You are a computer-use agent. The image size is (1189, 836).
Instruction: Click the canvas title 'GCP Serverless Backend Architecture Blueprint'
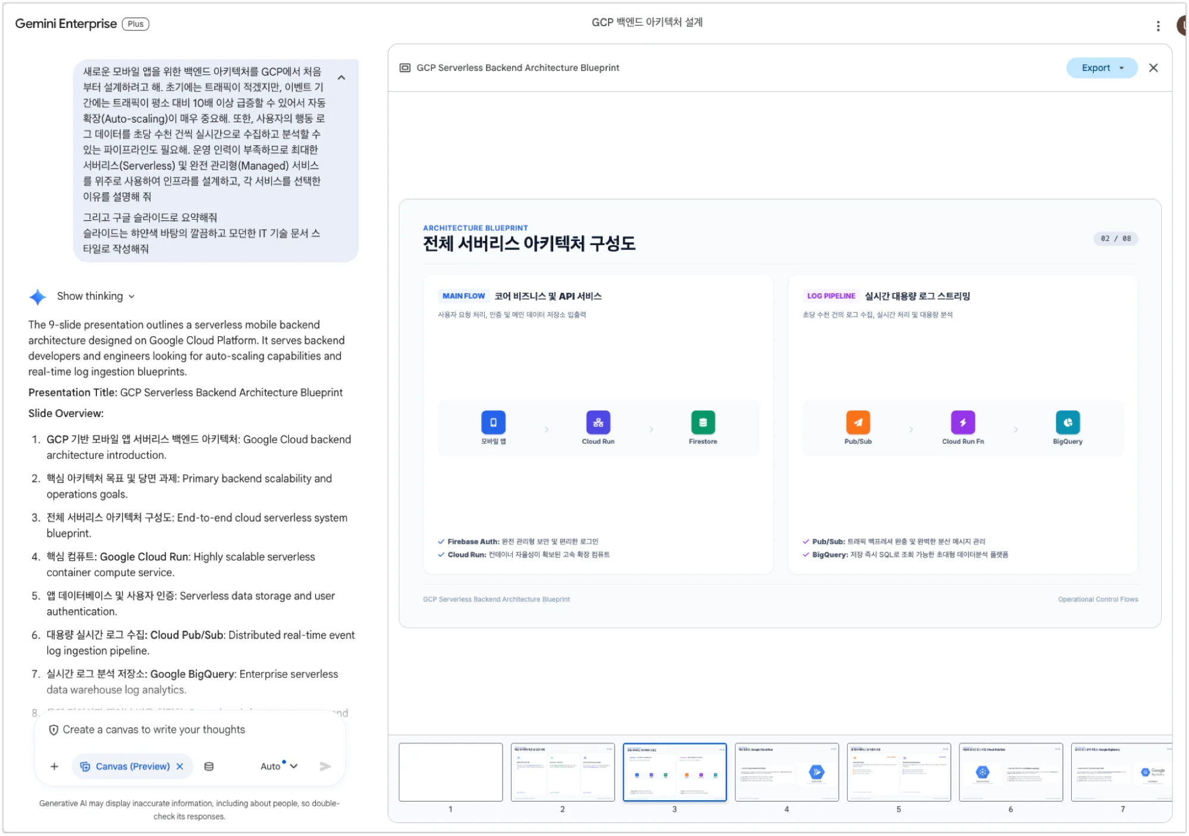click(x=517, y=68)
